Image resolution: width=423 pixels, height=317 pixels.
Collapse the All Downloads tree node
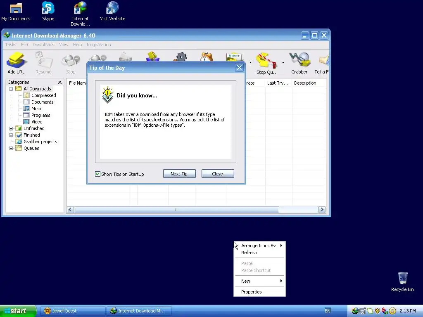[x=11, y=89]
